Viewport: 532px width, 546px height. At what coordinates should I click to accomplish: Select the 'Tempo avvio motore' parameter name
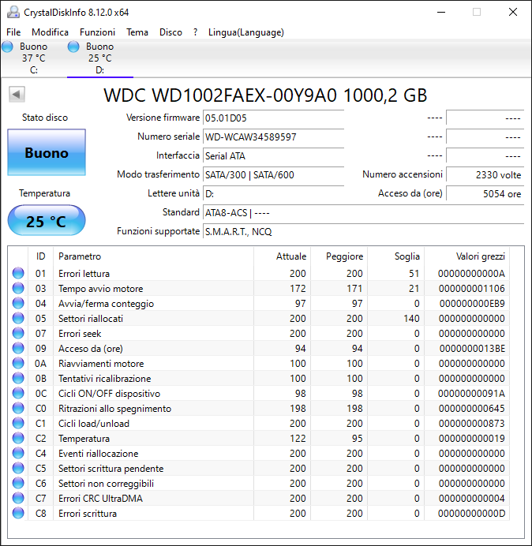101,288
